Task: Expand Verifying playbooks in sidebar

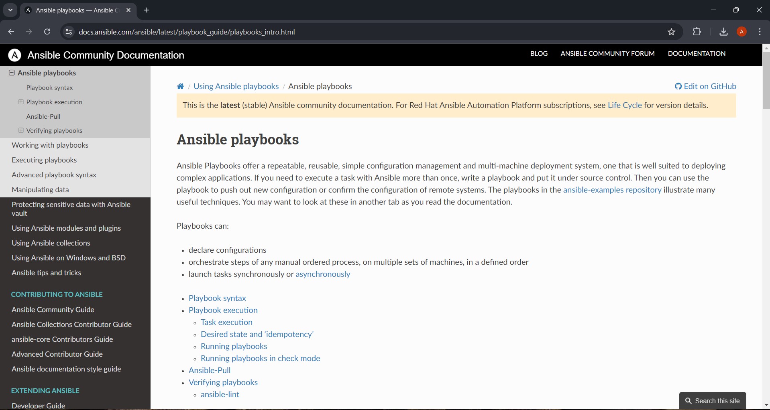Action: click(x=21, y=131)
